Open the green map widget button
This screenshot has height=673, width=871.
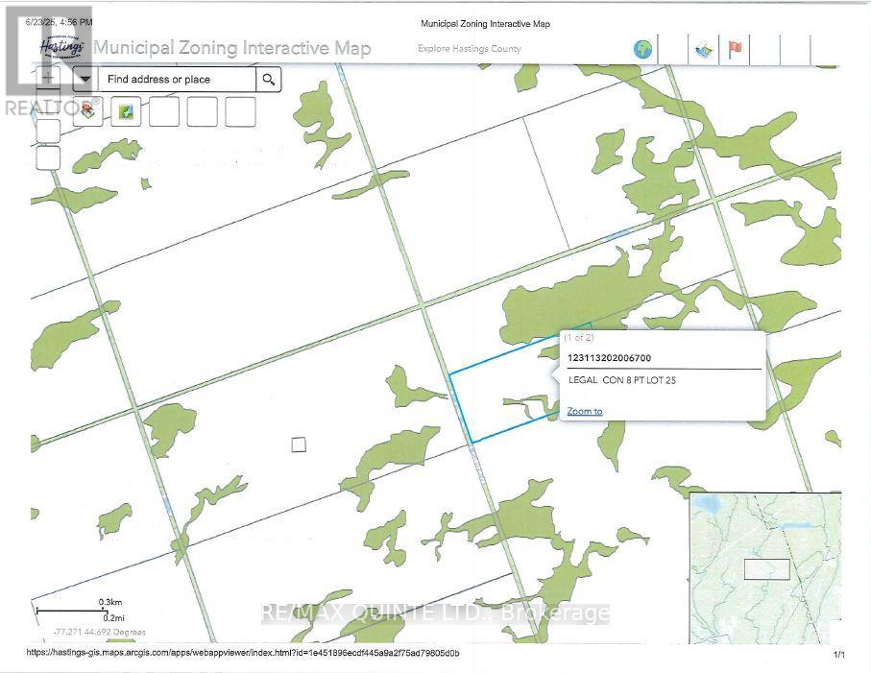(127, 112)
